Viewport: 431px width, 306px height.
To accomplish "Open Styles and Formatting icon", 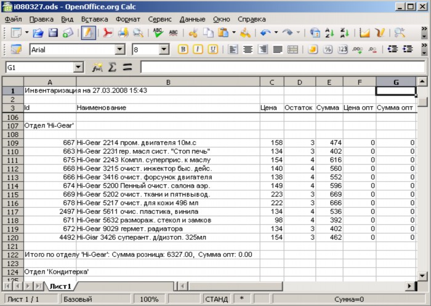I will 16,50.
